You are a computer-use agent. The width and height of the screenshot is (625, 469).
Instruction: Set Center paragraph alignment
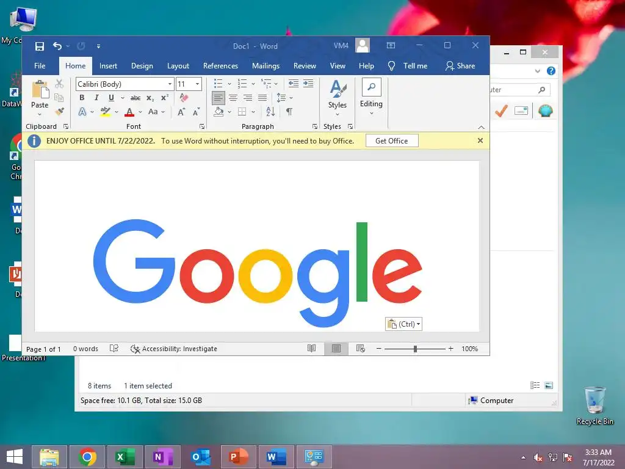(233, 98)
